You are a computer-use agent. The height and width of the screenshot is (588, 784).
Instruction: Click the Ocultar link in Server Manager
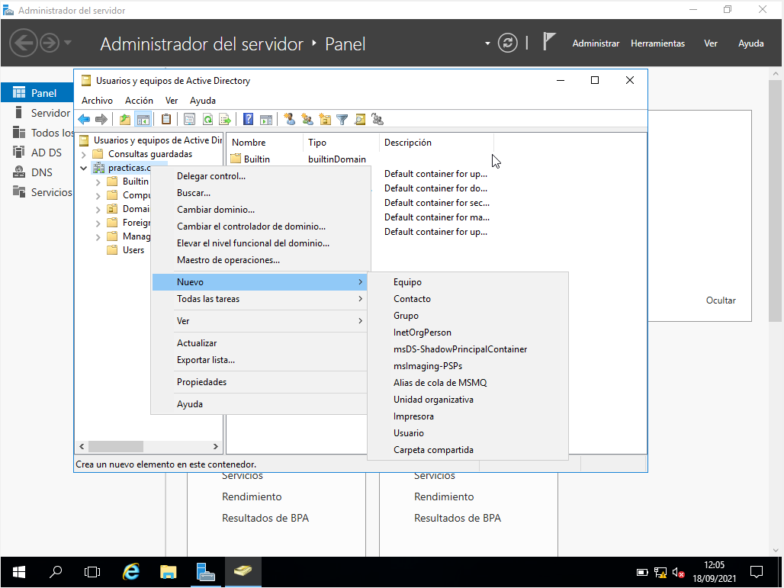tap(721, 300)
